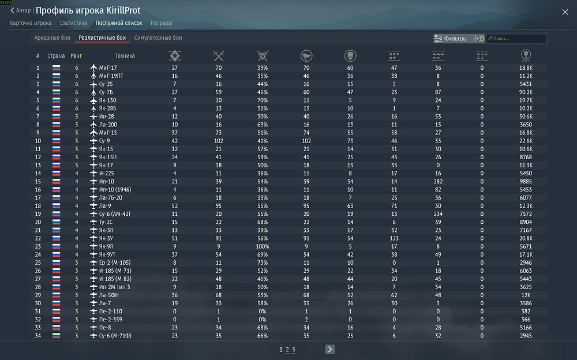Select the Симуляторные бои mode tab

click(158, 37)
